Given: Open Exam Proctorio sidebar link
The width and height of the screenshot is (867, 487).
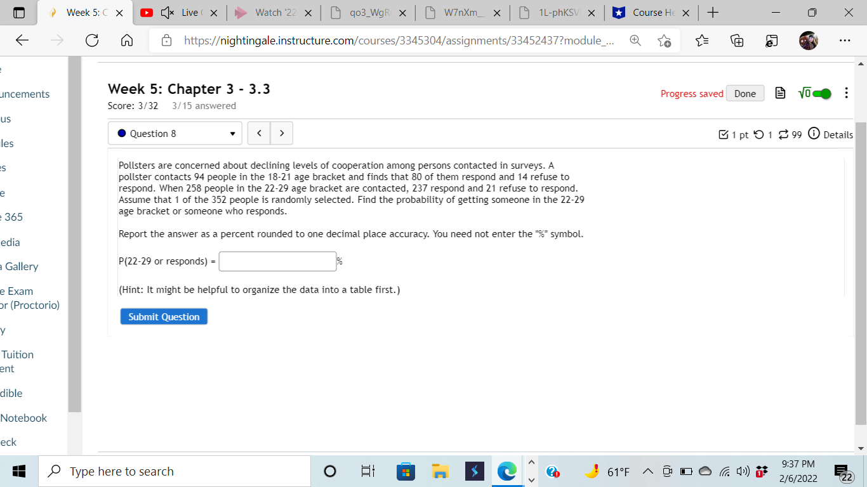Looking at the screenshot, I should tap(30, 298).
